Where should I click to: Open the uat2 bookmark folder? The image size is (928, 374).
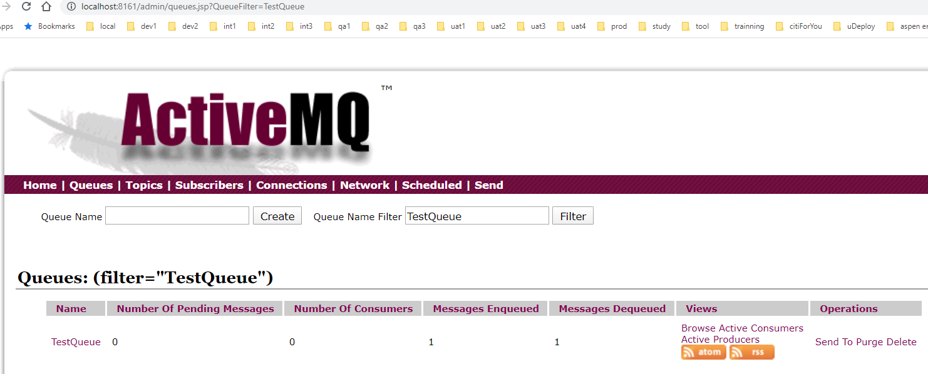coord(491,26)
